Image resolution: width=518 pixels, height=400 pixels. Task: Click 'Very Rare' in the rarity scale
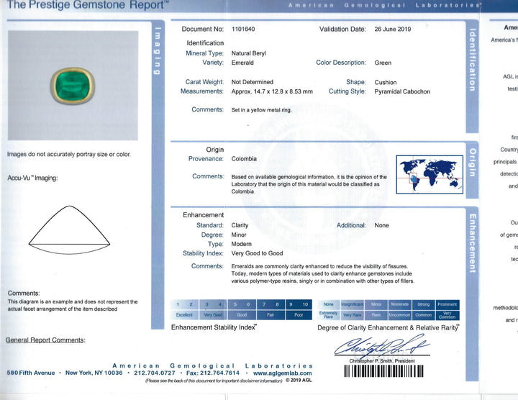point(353,315)
